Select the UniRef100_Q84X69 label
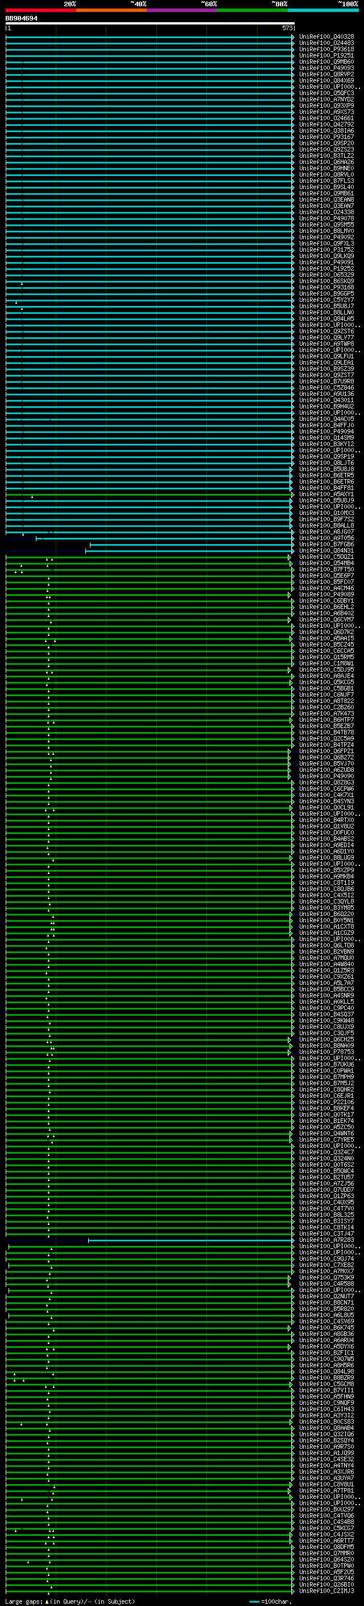Viewport: 364px width, 1606px height. pyautogui.click(x=326, y=80)
